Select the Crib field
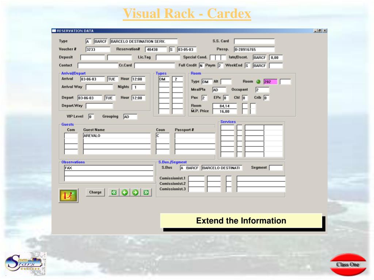The image size is (374, 280). (266, 98)
